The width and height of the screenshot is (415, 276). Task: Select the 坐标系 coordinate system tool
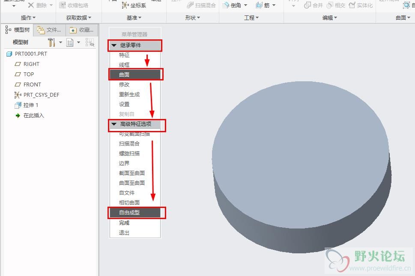pos(134,5)
